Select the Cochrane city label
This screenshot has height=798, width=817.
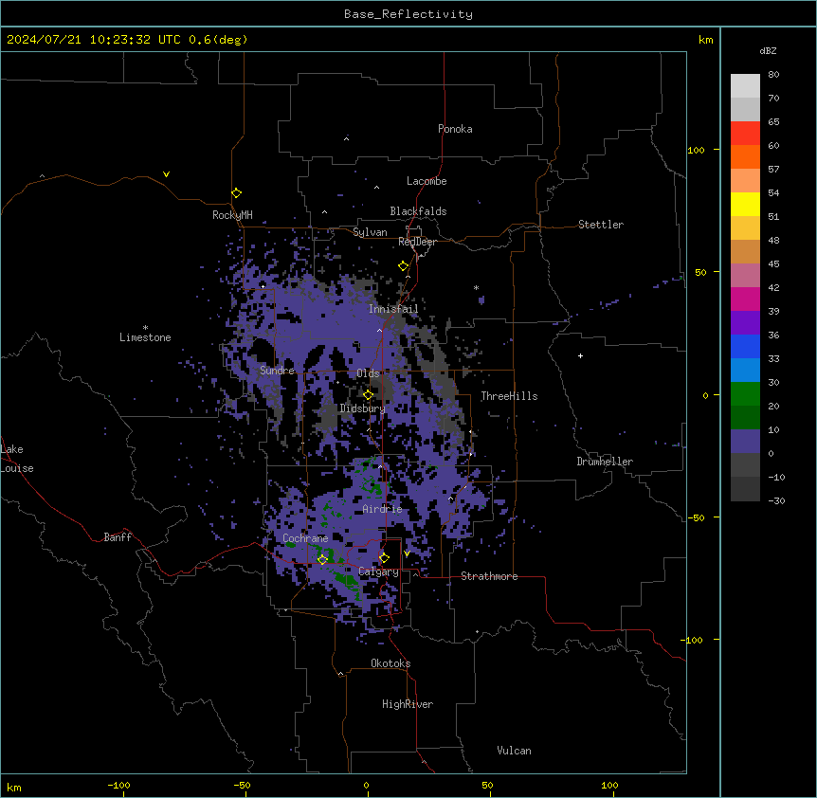tap(305, 538)
